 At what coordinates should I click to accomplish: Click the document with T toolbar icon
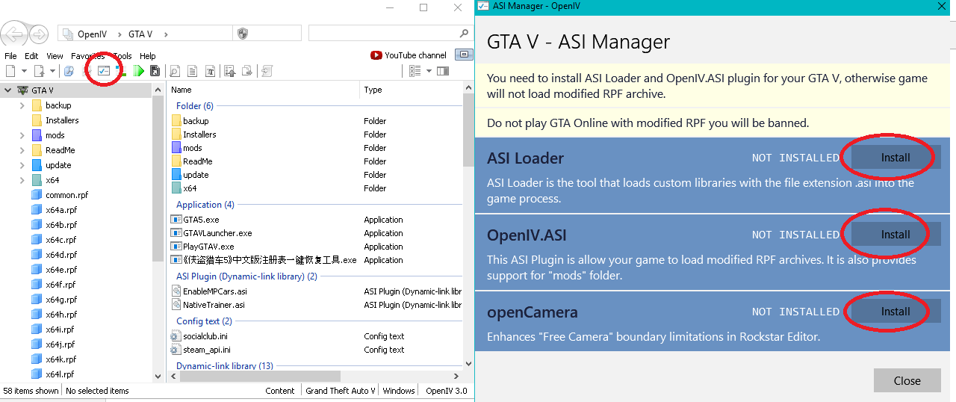(211, 71)
